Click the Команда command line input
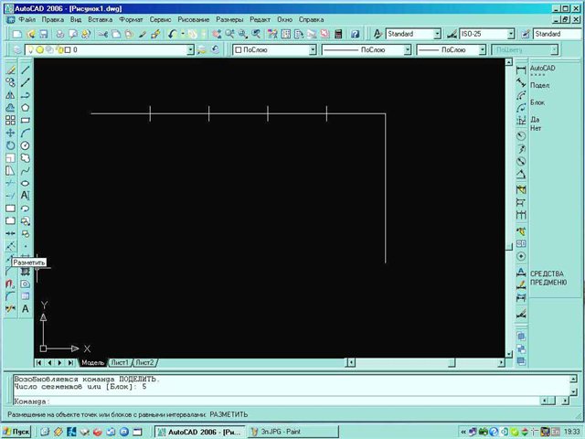Screen dimensions: 585x439 pos(274,401)
